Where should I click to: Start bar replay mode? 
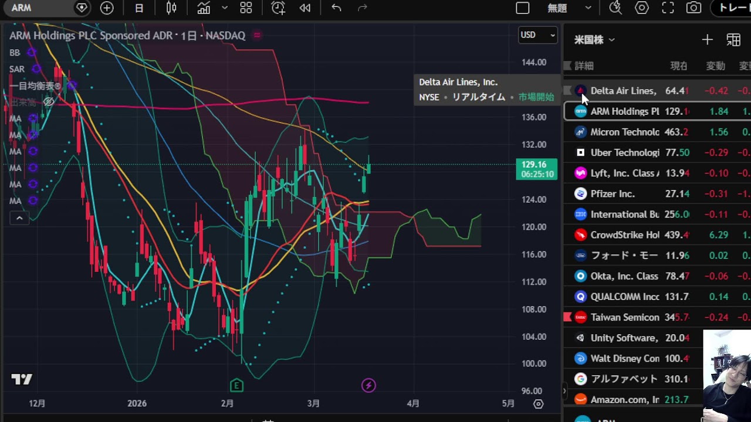pyautogui.click(x=305, y=8)
